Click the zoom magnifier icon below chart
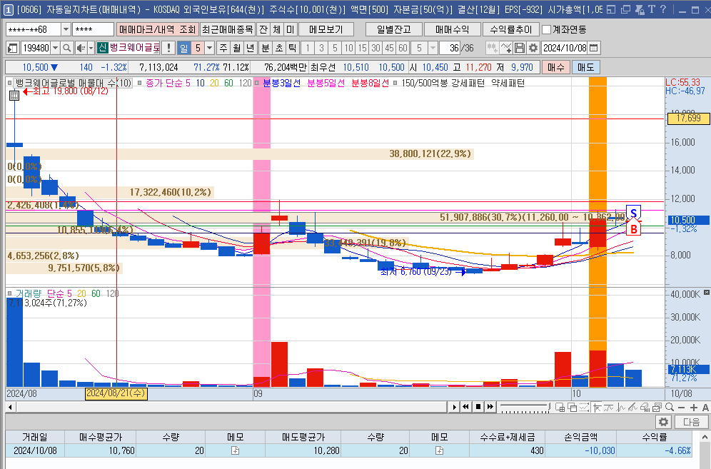This screenshot has width=711, height=469. (x=670, y=408)
